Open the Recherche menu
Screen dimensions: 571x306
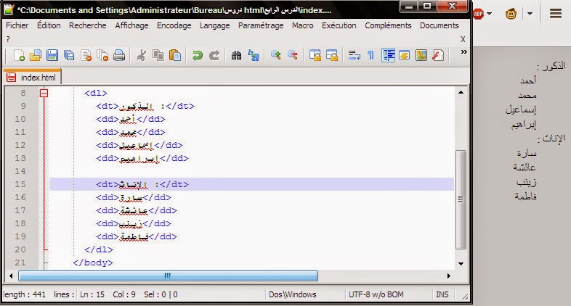[88, 25]
